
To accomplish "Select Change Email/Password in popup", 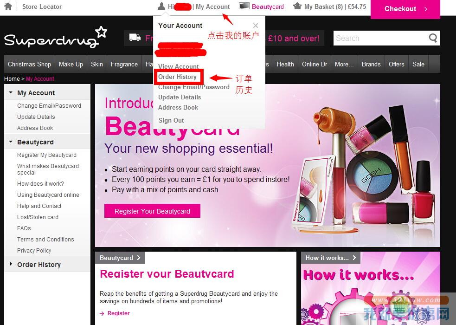I will pos(194,87).
